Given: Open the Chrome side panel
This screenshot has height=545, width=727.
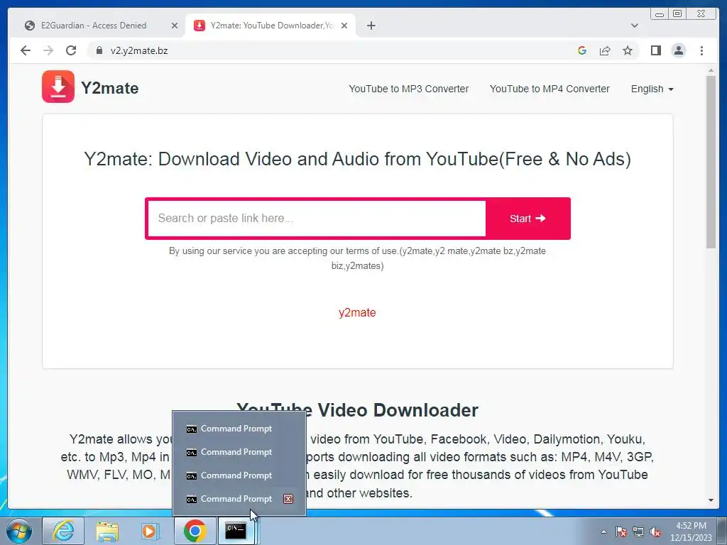Looking at the screenshot, I should (655, 50).
